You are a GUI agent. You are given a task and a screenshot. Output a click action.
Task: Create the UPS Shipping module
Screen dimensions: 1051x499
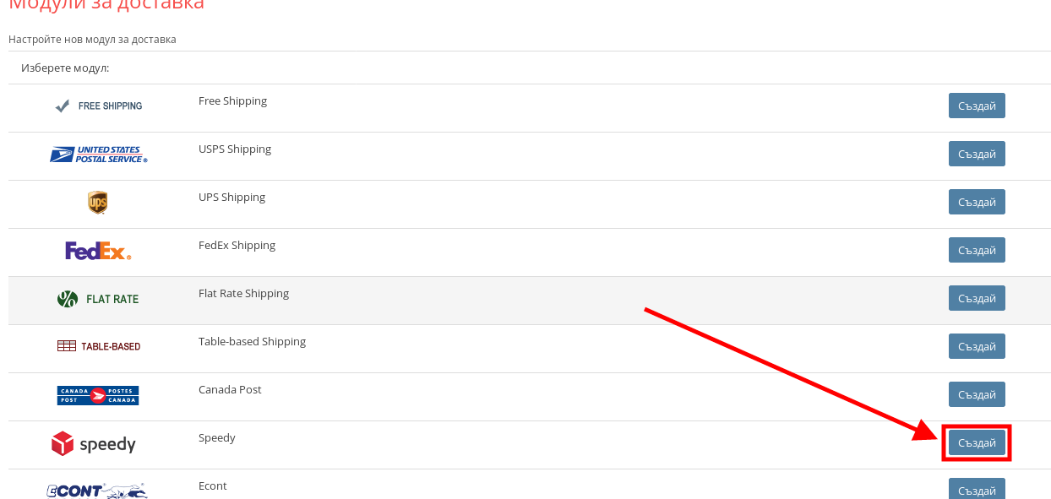[977, 202]
